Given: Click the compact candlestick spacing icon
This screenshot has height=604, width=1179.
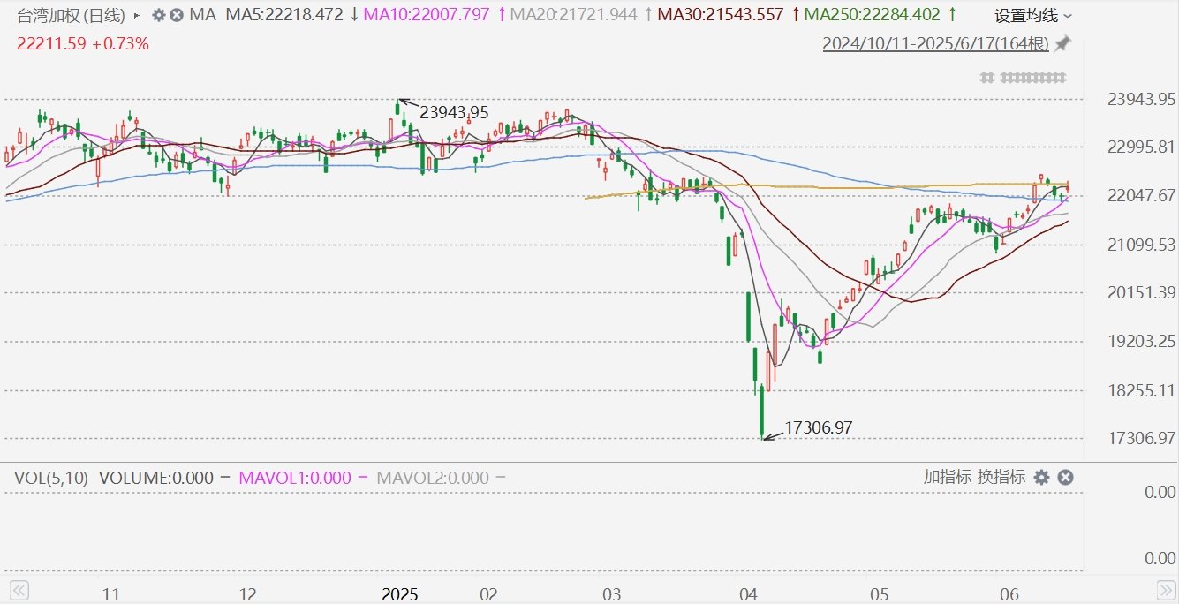Looking at the screenshot, I should [x=987, y=78].
